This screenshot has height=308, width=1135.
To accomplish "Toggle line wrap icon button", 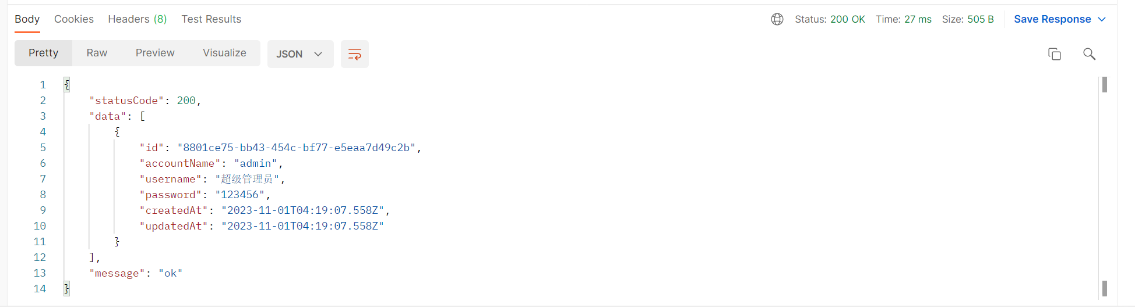I will [x=354, y=54].
